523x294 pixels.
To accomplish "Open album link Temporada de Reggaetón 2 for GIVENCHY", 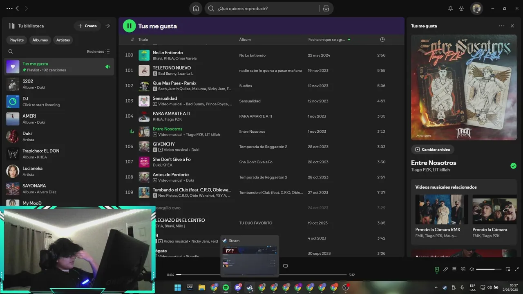I will [x=263, y=147].
